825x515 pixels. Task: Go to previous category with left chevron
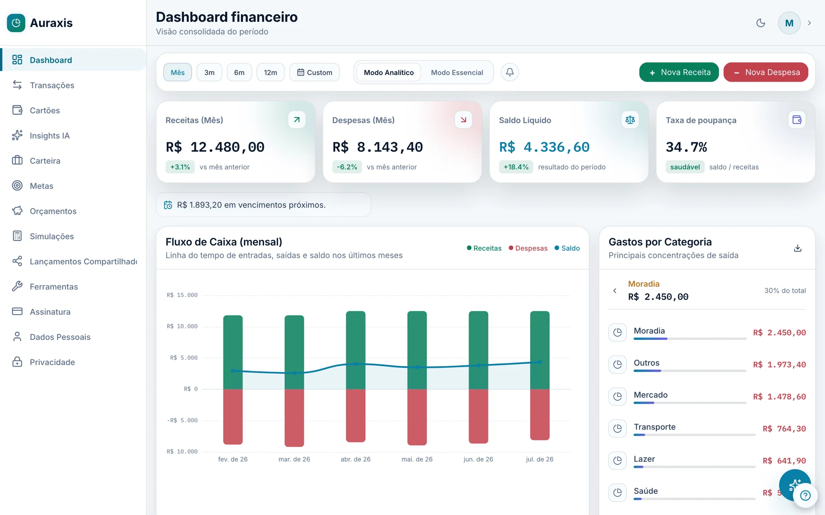pos(615,291)
